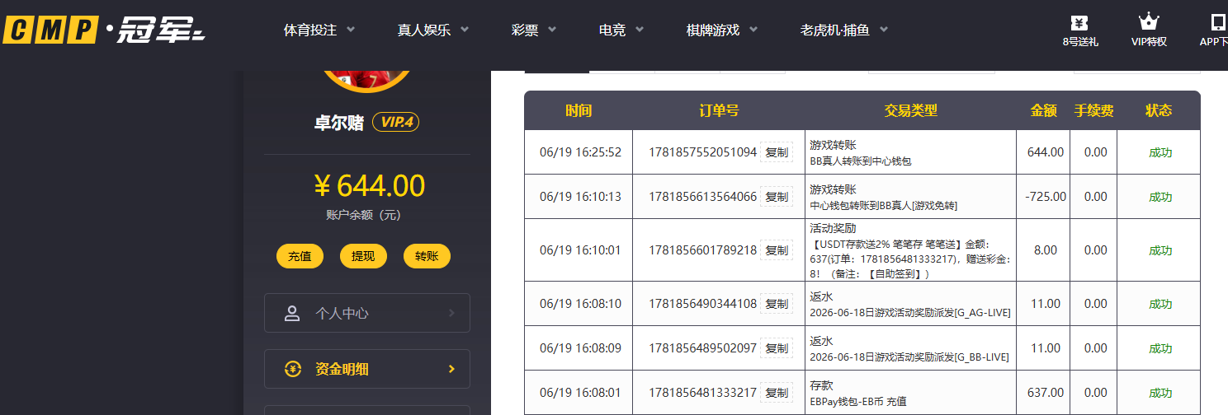Click the chevron next to 资金明细
1228x415 pixels.
click(x=451, y=369)
